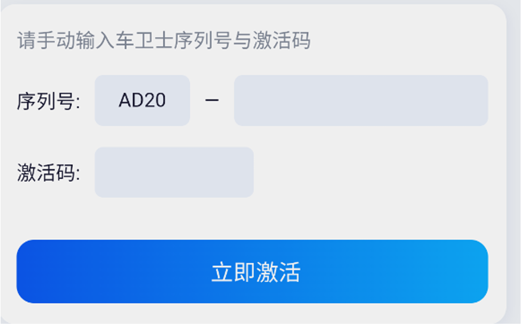This screenshot has width=523, height=325.
Task: Place cursor in the empty field right of the dash
Action: (361, 101)
